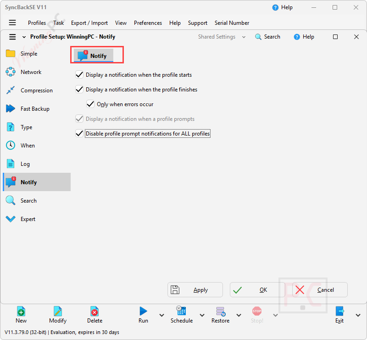Click the Search magnifier icon in sidebar

(x=11, y=200)
